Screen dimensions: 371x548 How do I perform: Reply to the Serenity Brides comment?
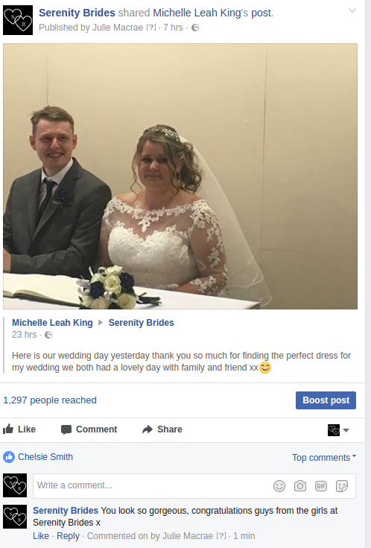[68, 536]
